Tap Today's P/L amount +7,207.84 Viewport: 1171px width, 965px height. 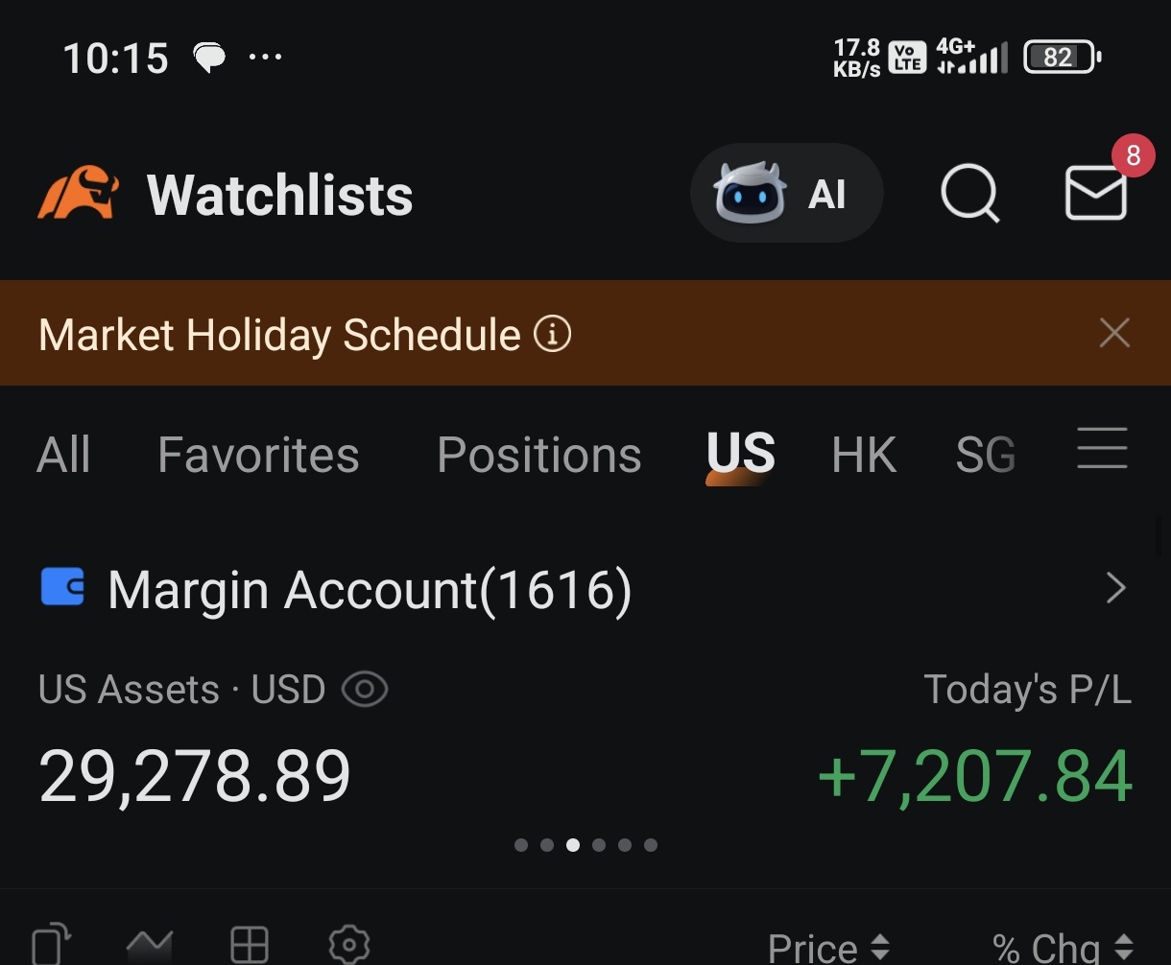pyautogui.click(x=975, y=775)
